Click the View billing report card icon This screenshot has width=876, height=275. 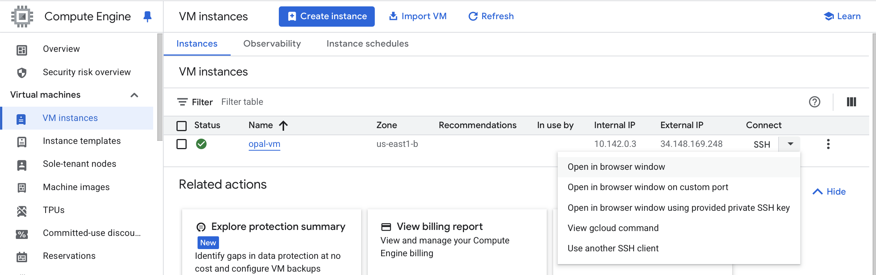point(386,227)
